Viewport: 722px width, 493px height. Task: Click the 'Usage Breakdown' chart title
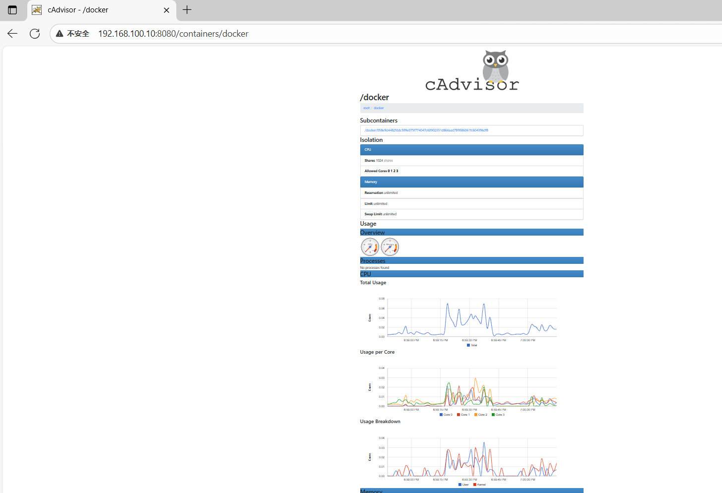click(x=380, y=422)
